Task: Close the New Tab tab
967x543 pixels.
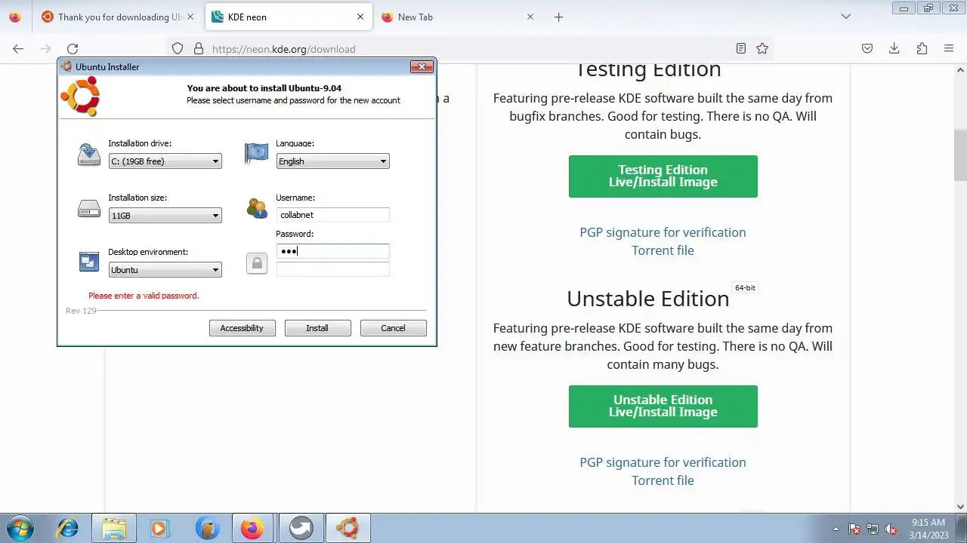Action: tap(530, 17)
